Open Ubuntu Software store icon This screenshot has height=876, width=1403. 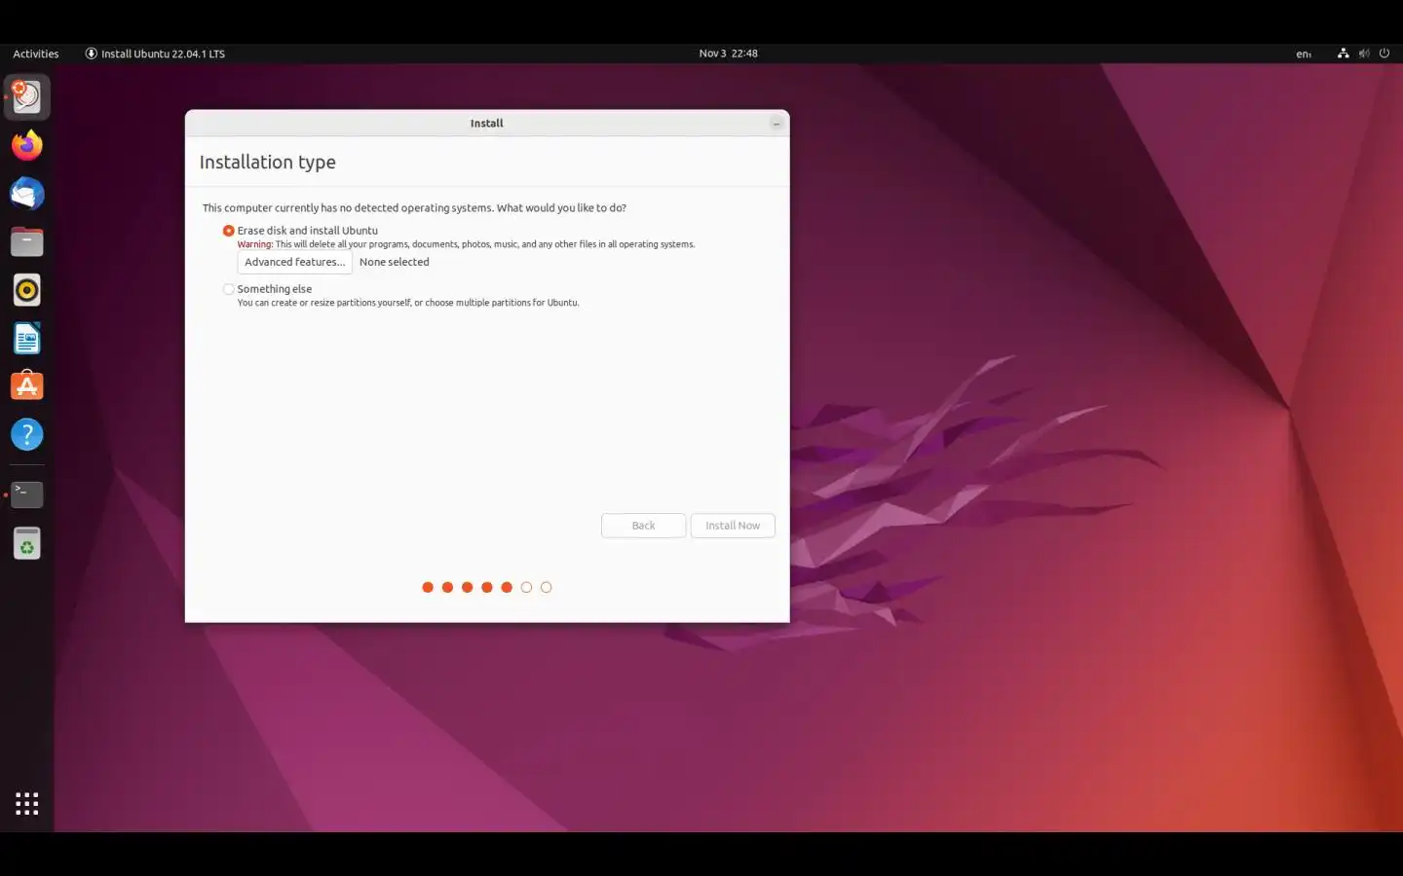[x=26, y=386]
